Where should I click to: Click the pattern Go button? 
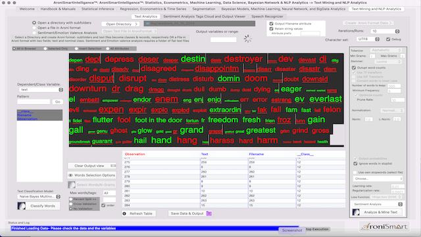[57, 102]
